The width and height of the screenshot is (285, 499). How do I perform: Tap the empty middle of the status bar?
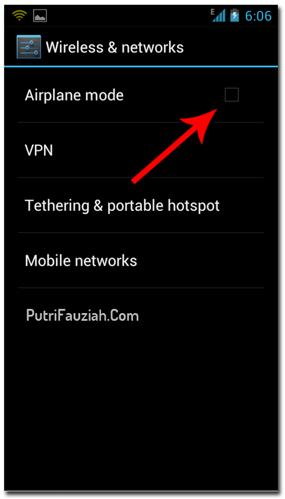[127, 15]
